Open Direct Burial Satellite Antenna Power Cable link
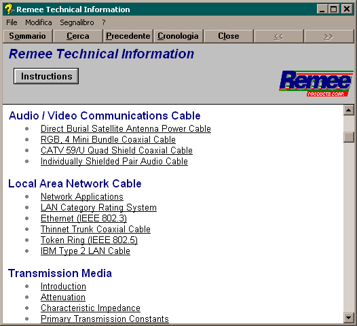Screen dimensions: 357x326 pos(126,129)
